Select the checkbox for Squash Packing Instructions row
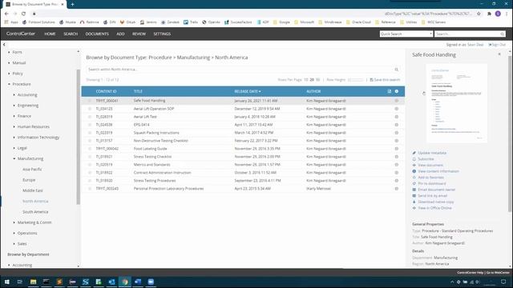 pyautogui.click(x=90, y=133)
